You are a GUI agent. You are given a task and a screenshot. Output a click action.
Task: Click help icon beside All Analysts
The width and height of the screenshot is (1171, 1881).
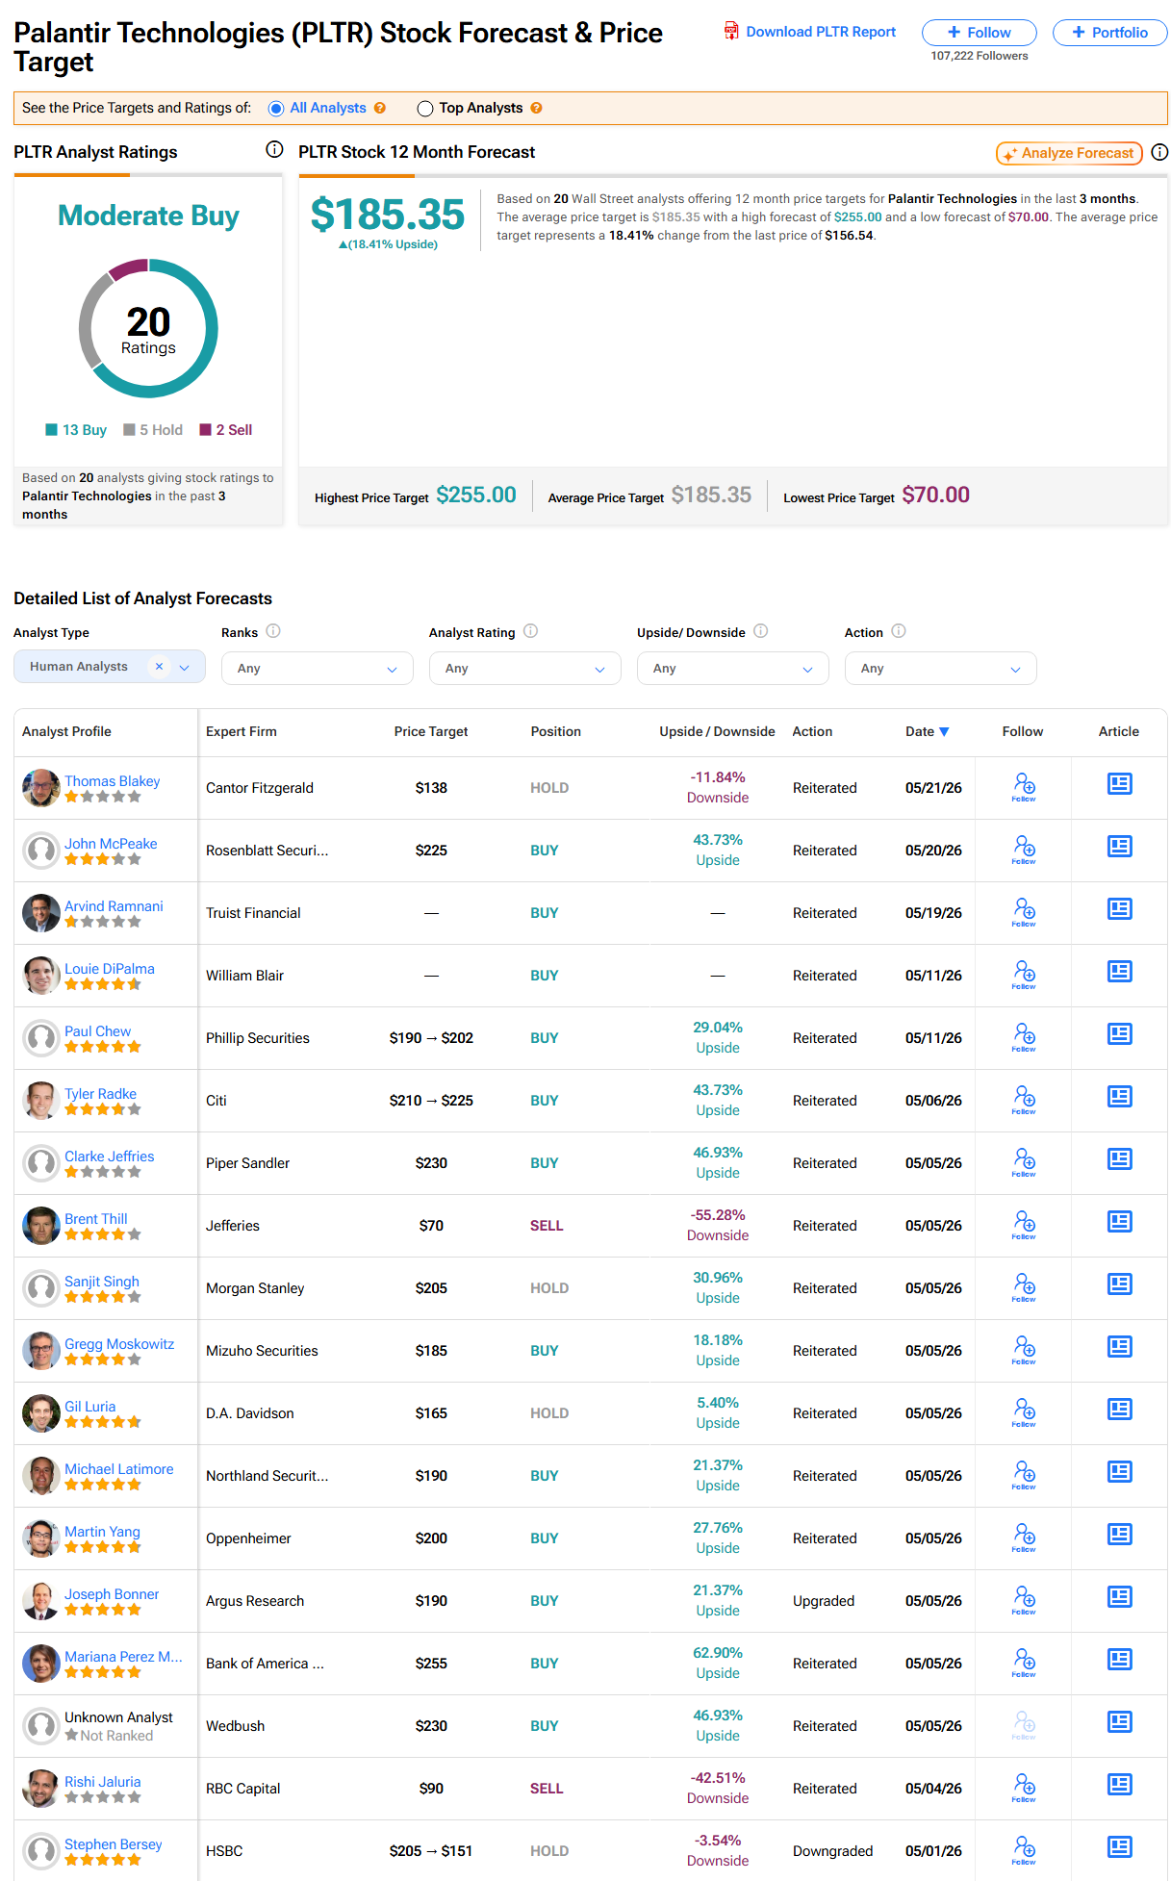coord(380,108)
